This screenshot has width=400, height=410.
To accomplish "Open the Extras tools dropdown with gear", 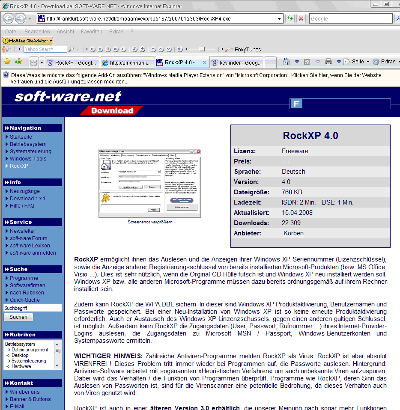I will pos(386,62).
